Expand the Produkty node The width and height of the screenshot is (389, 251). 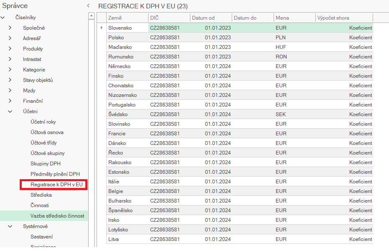[x=10, y=48]
